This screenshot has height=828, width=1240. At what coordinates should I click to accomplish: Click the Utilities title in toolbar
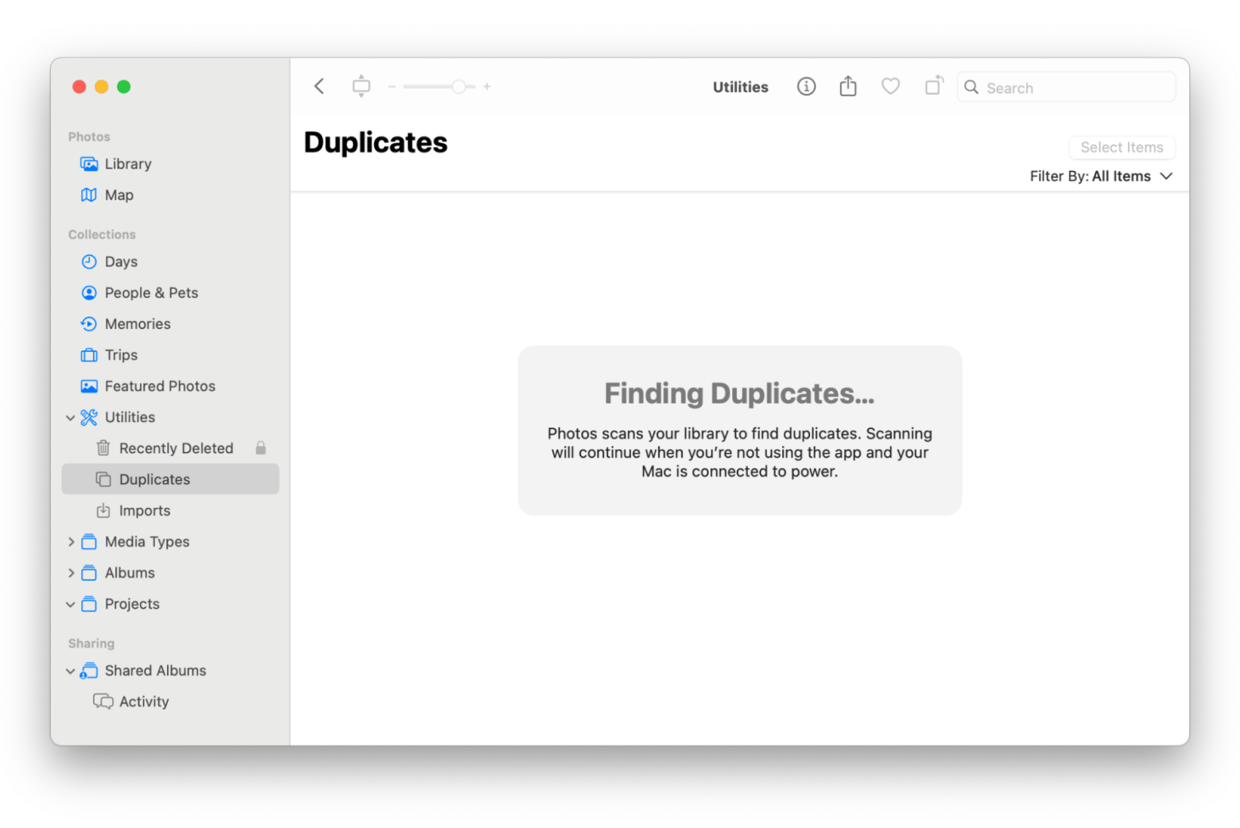click(x=740, y=87)
